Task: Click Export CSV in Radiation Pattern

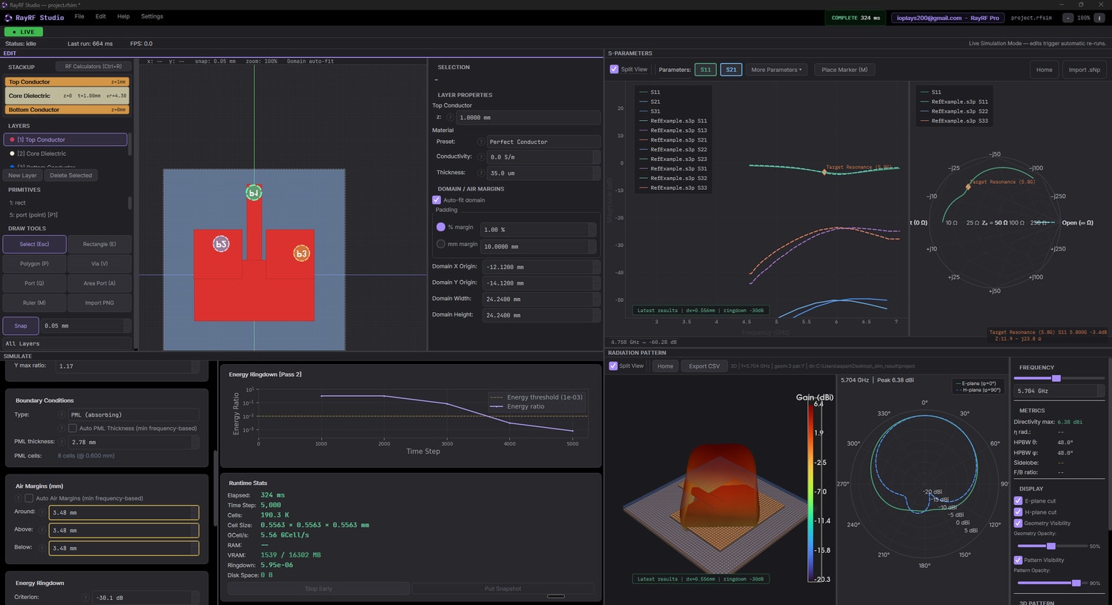Action: [704, 366]
